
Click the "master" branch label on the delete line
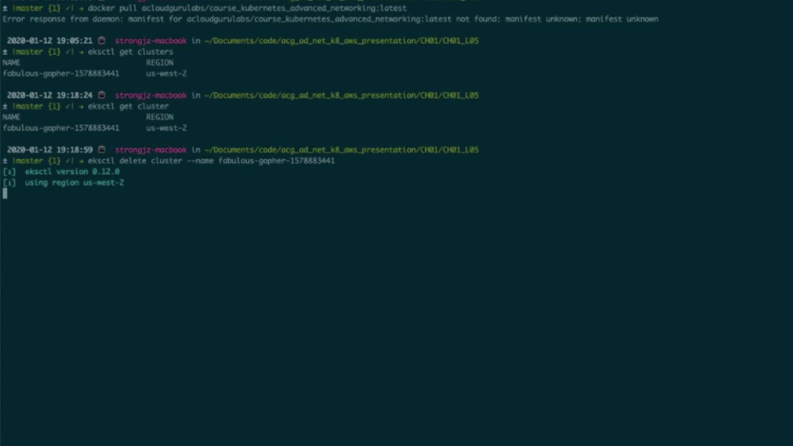[x=28, y=161]
